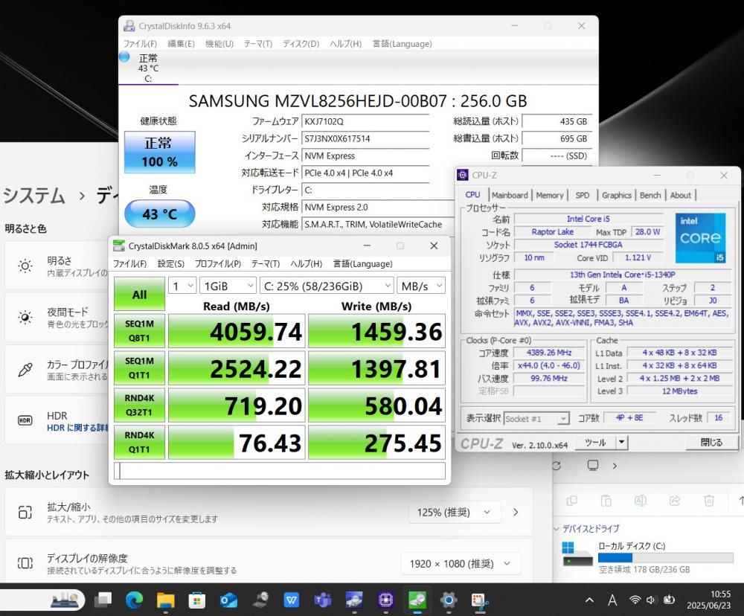Image resolution: width=744 pixels, height=616 pixels.
Task: Click the CrystalDiskMark title bar app icon
Action: tap(118, 246)
